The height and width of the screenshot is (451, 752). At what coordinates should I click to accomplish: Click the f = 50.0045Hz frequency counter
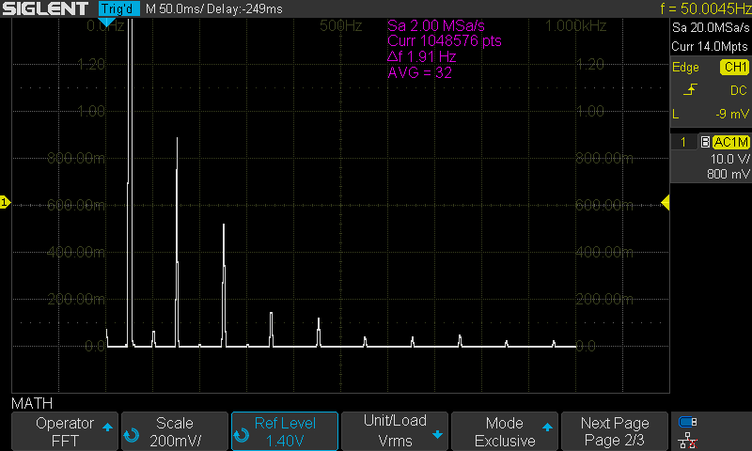click(x=705, y=8)
